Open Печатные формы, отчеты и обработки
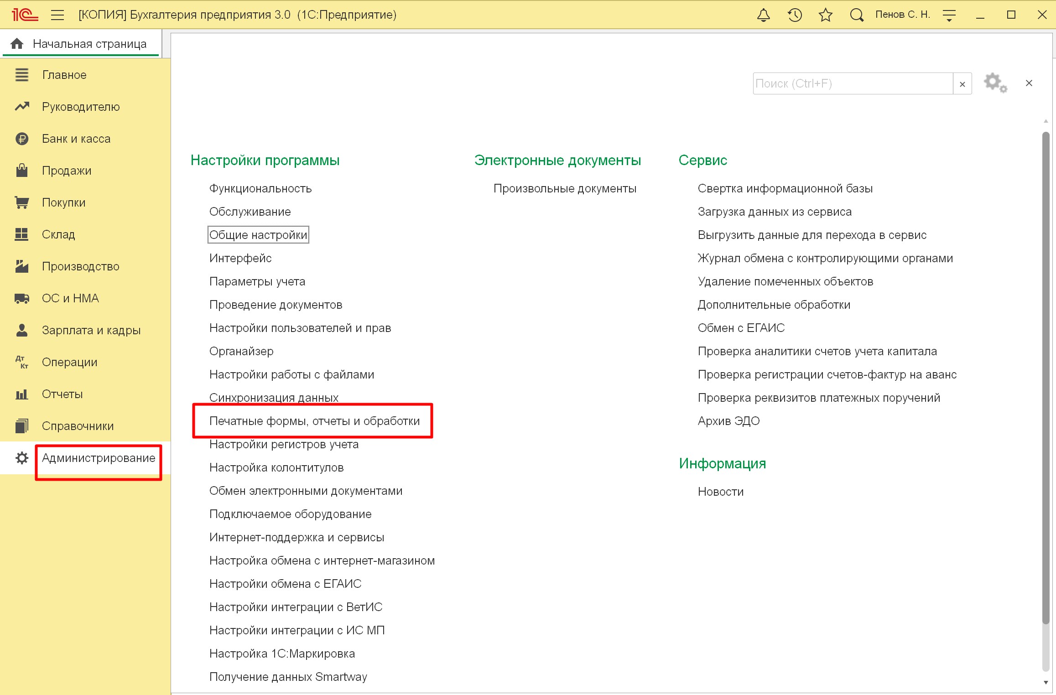Image resolution: width=1056 pixels, height=695 pixels. [315, 421]
